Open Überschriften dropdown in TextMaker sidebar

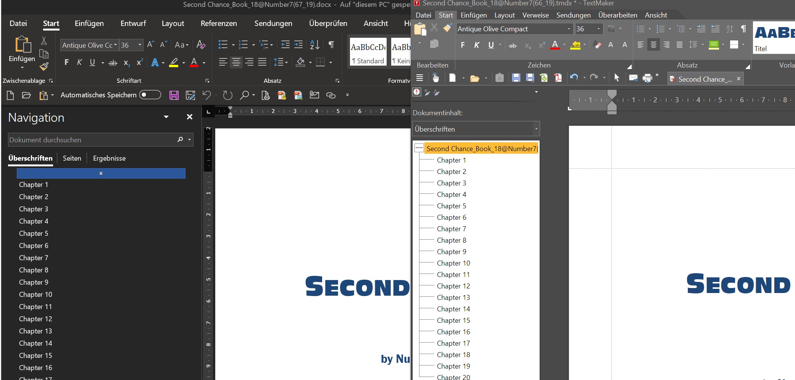[x=536, y=129]
